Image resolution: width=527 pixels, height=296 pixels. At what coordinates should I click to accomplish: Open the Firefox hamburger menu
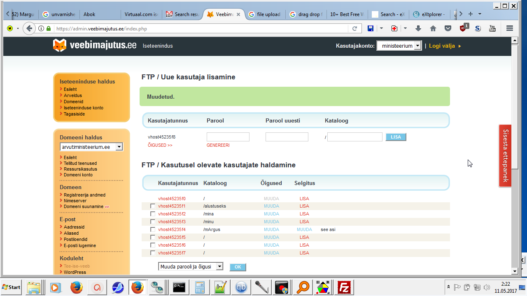coord(510,28)
